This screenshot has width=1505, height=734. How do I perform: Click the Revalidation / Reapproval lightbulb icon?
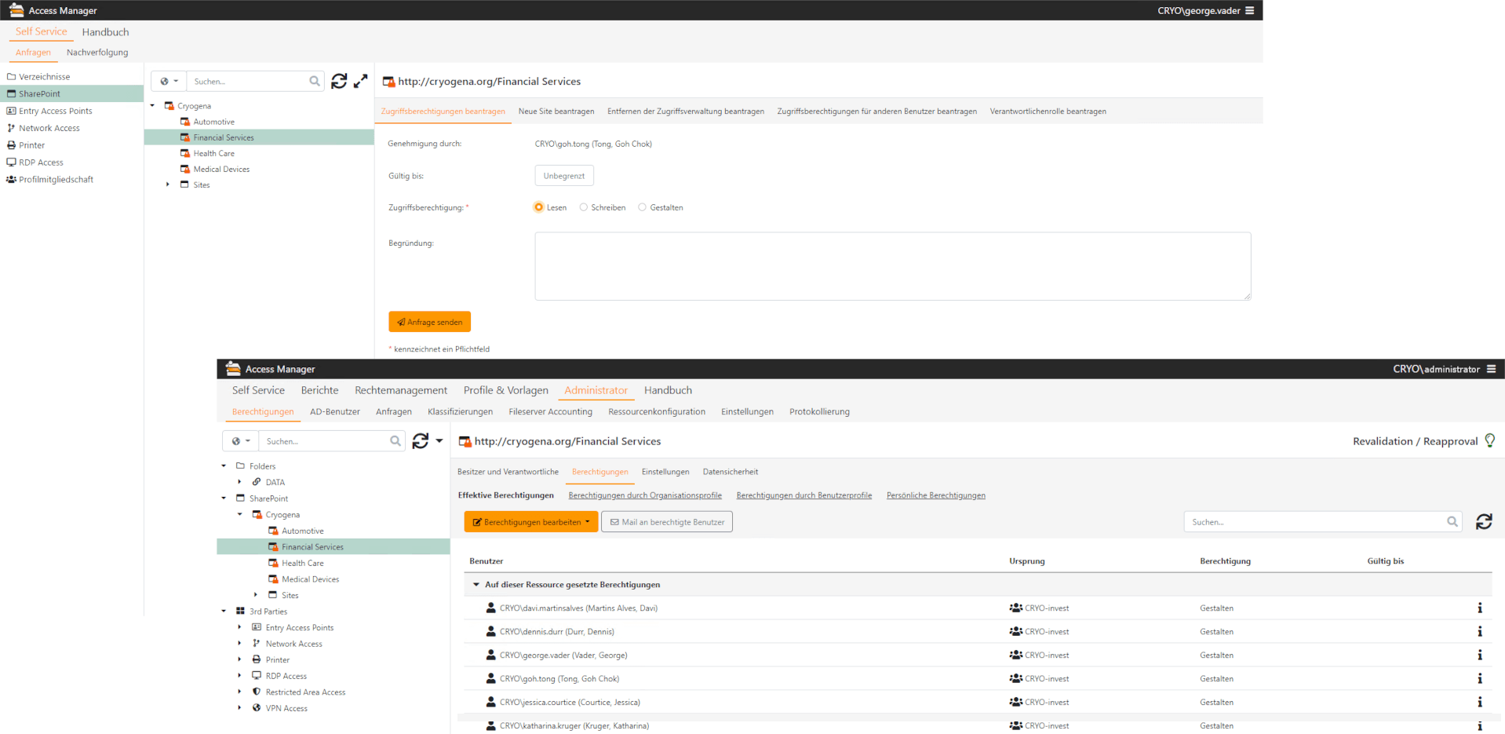pos(1490,440)
